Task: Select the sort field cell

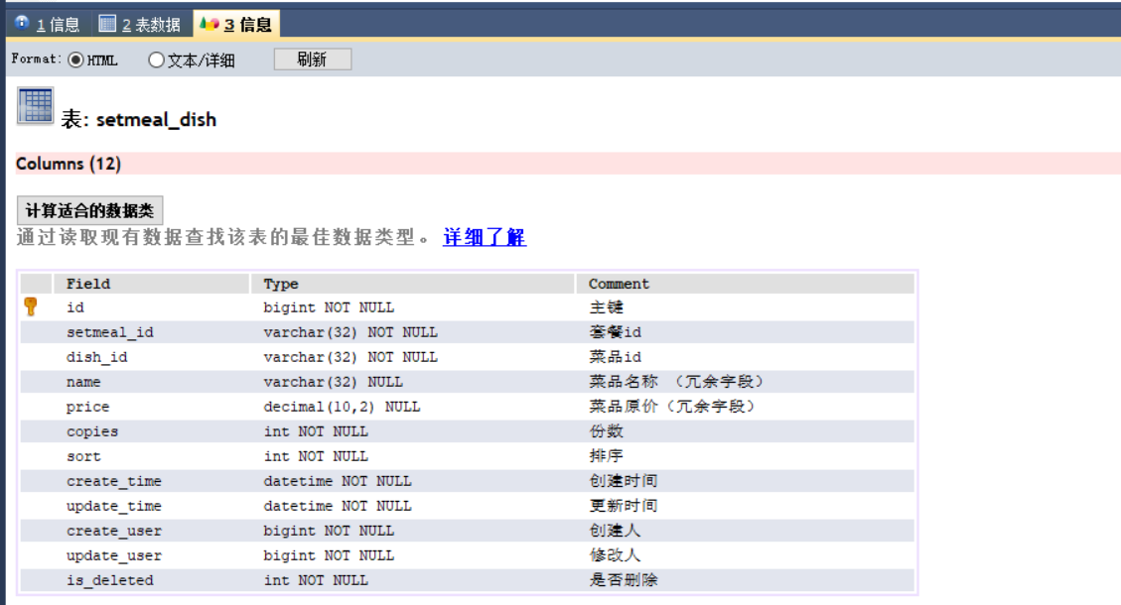Action: [152, 455]
